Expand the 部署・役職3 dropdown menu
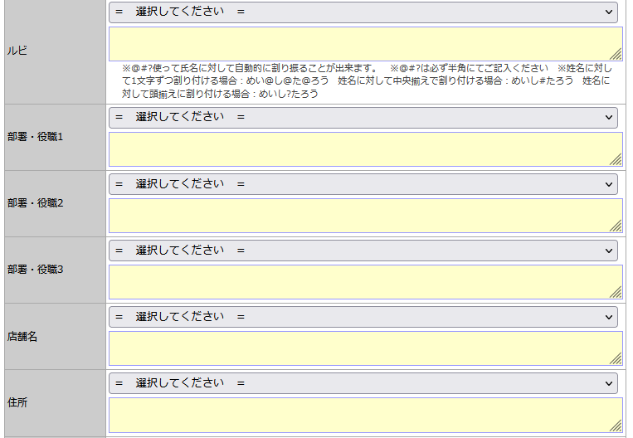 (363, 251)
